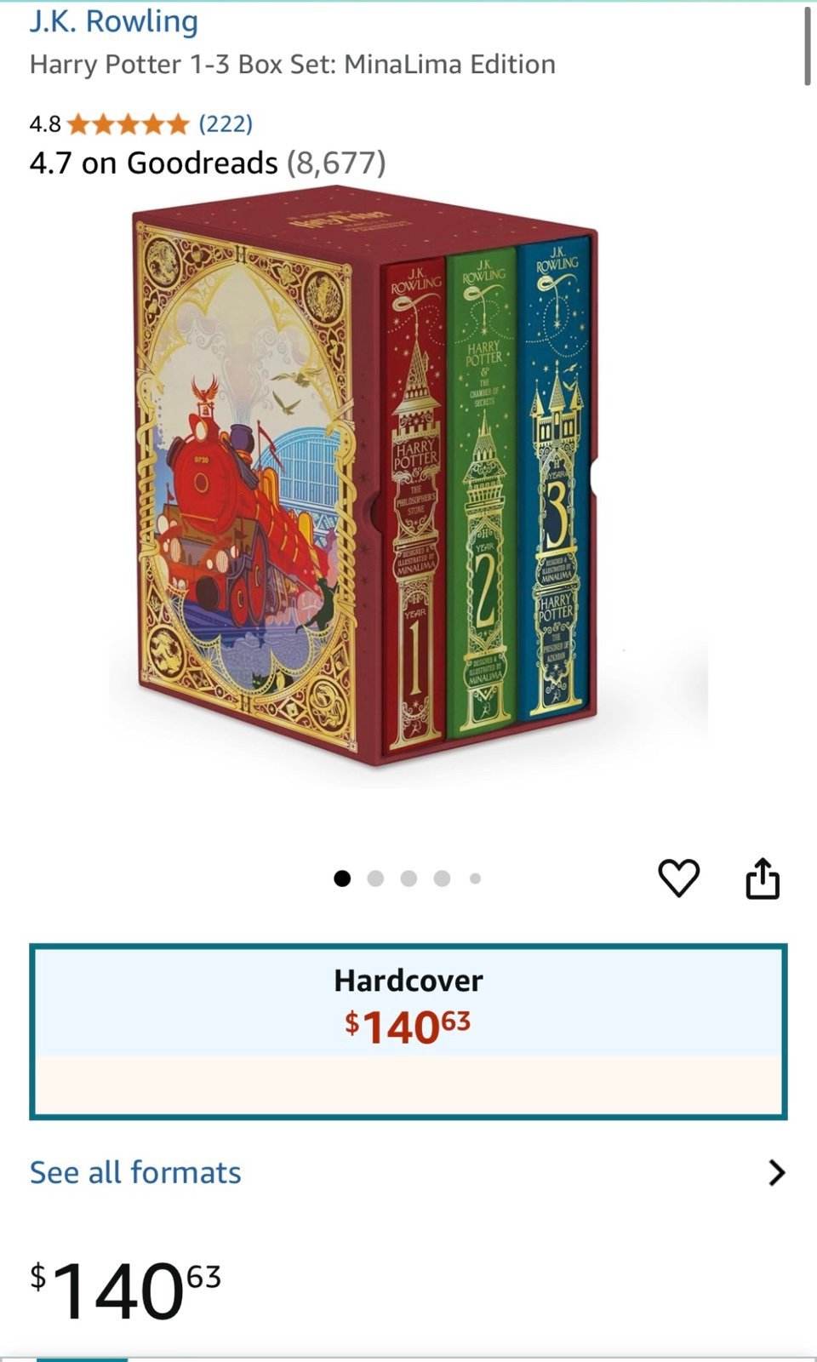The width and height of the screenshot is (817, 1362).
Task: Tap the share icon
Action: click(x=763, y=878)
